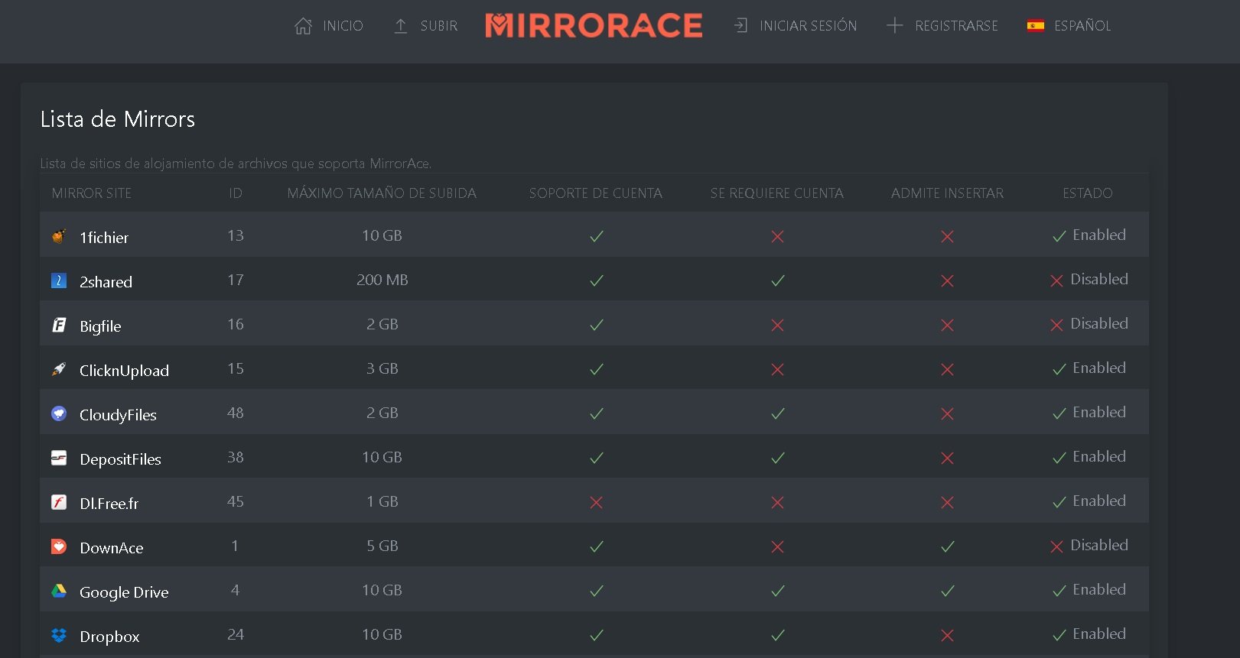Viewport: 1240px width, 658px height.
Task: Click the plus icon beside REGISTRARSE
Action: (x=894, y=25)
